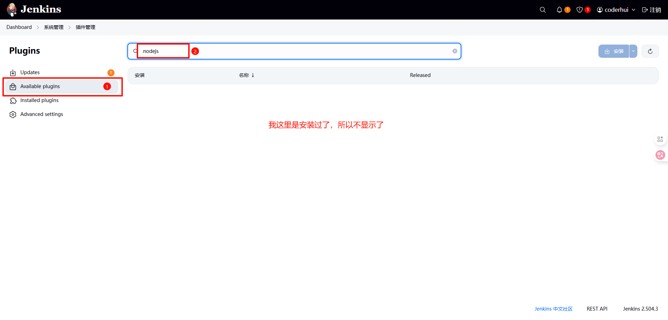Open the Updates sidebar item

tap(30, 72)
